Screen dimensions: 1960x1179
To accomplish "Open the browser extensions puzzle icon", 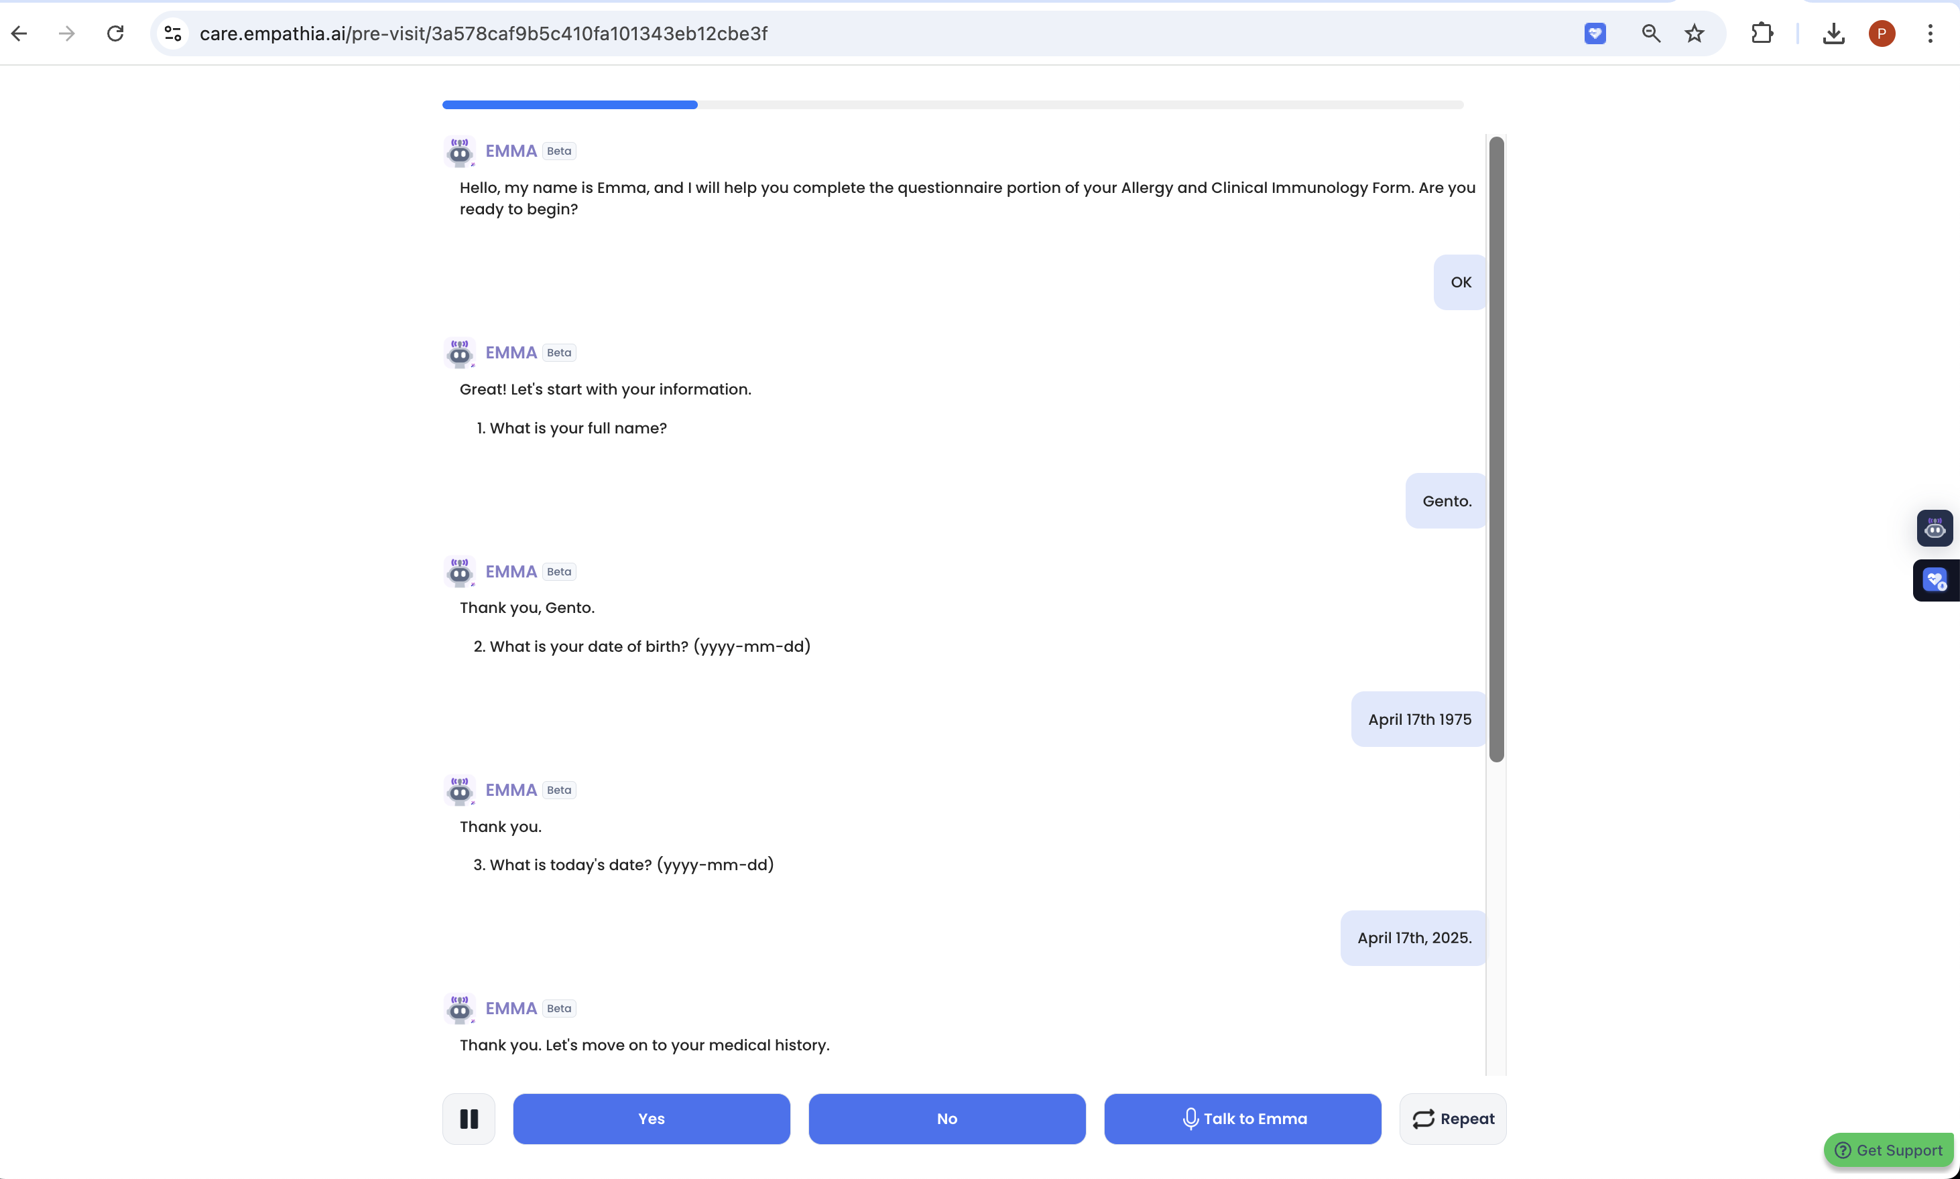I will 1762,33.
